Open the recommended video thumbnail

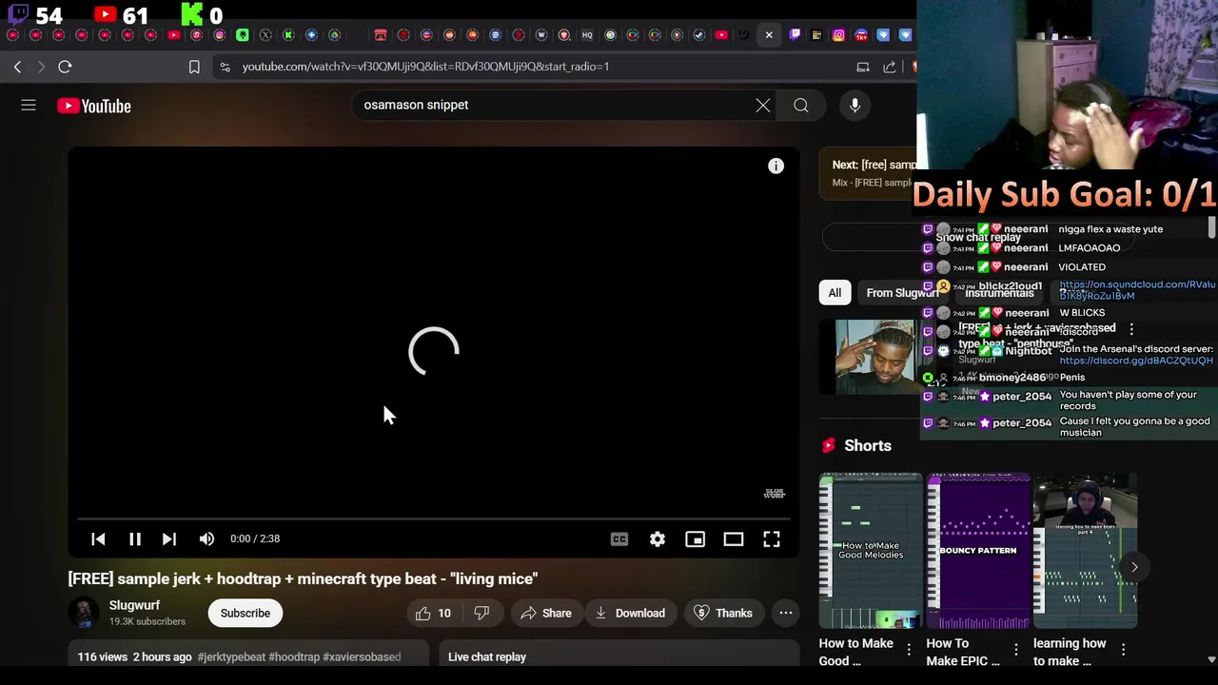(x=874, y=357)
